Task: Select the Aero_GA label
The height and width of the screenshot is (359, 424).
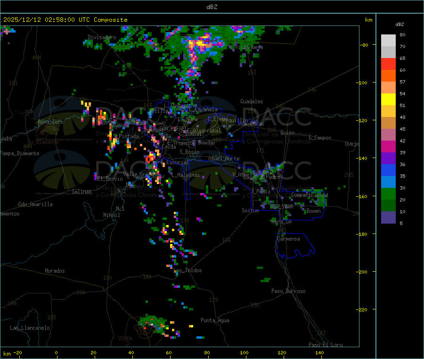Action: coord(282,222)
